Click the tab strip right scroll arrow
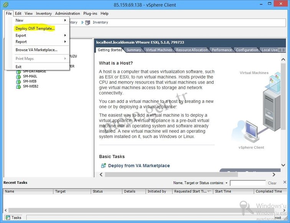290x223 pixels. coord(284,50)
